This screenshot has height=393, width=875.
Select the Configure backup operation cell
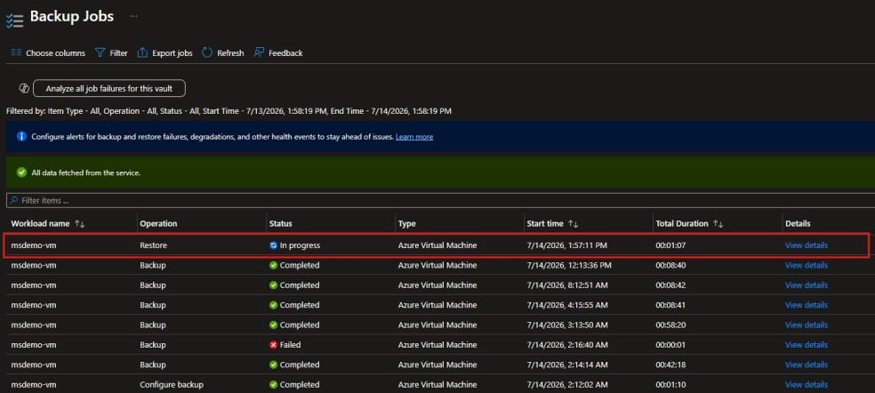click(172, 385)
